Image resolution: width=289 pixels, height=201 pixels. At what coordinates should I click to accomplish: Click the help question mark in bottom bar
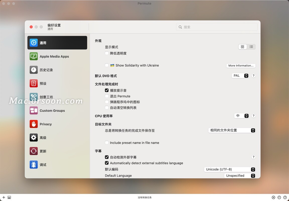pyautogui.click(x=285, y=197)
